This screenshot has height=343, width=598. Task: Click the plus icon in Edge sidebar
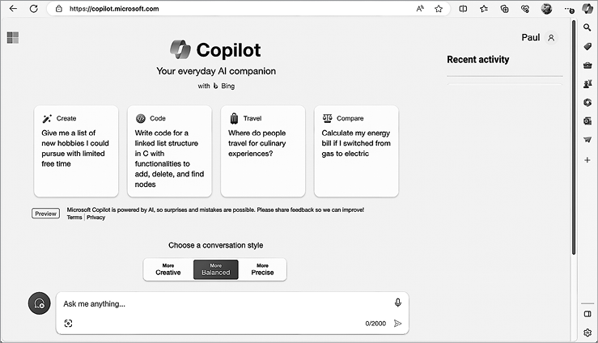click(587, 160)
